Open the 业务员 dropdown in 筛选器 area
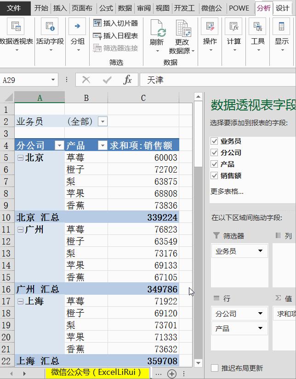This screenshot has height=379, width=296. [260, 251]
